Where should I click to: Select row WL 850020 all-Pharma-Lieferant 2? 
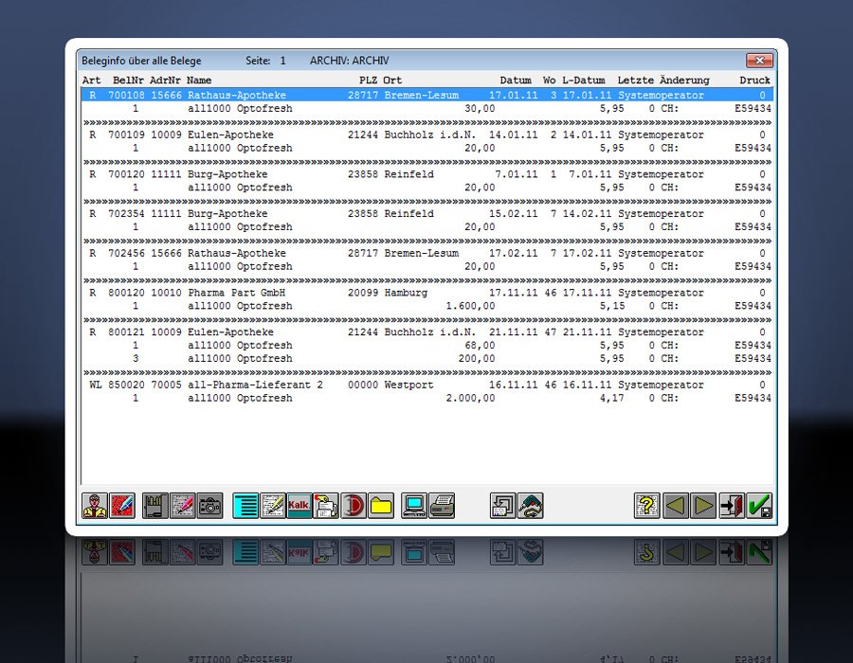click(x=427, y=385)
